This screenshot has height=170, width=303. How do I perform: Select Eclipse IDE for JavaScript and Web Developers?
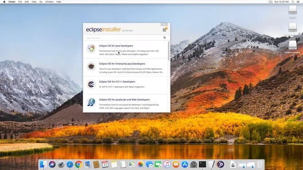pyautogui.click(x=124, y=100)
